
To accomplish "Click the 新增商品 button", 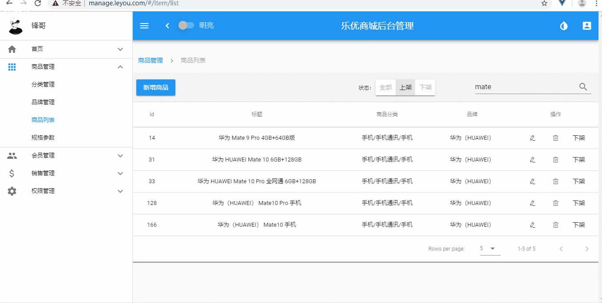I will tap(156, 87).
